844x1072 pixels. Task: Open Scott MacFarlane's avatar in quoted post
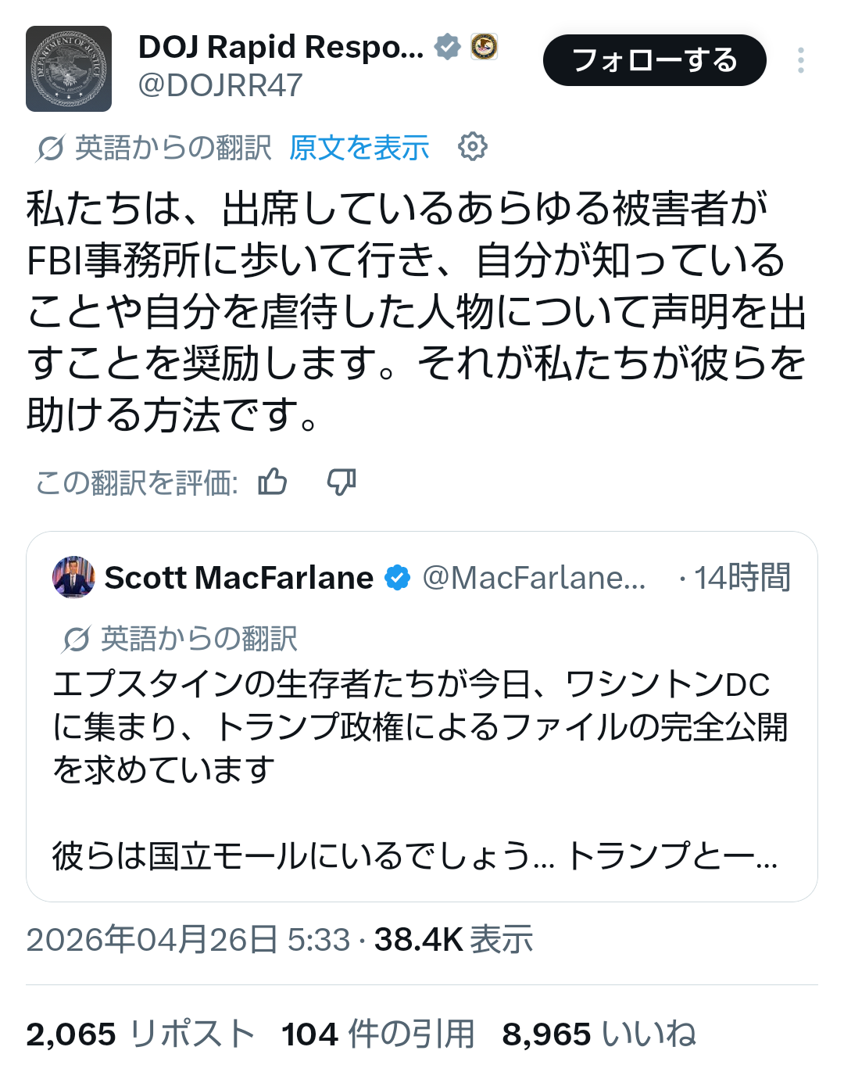tap(73, 578)
